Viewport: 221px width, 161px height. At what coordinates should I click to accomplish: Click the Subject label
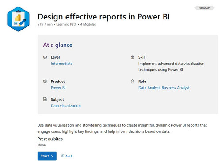click(57, 100)
